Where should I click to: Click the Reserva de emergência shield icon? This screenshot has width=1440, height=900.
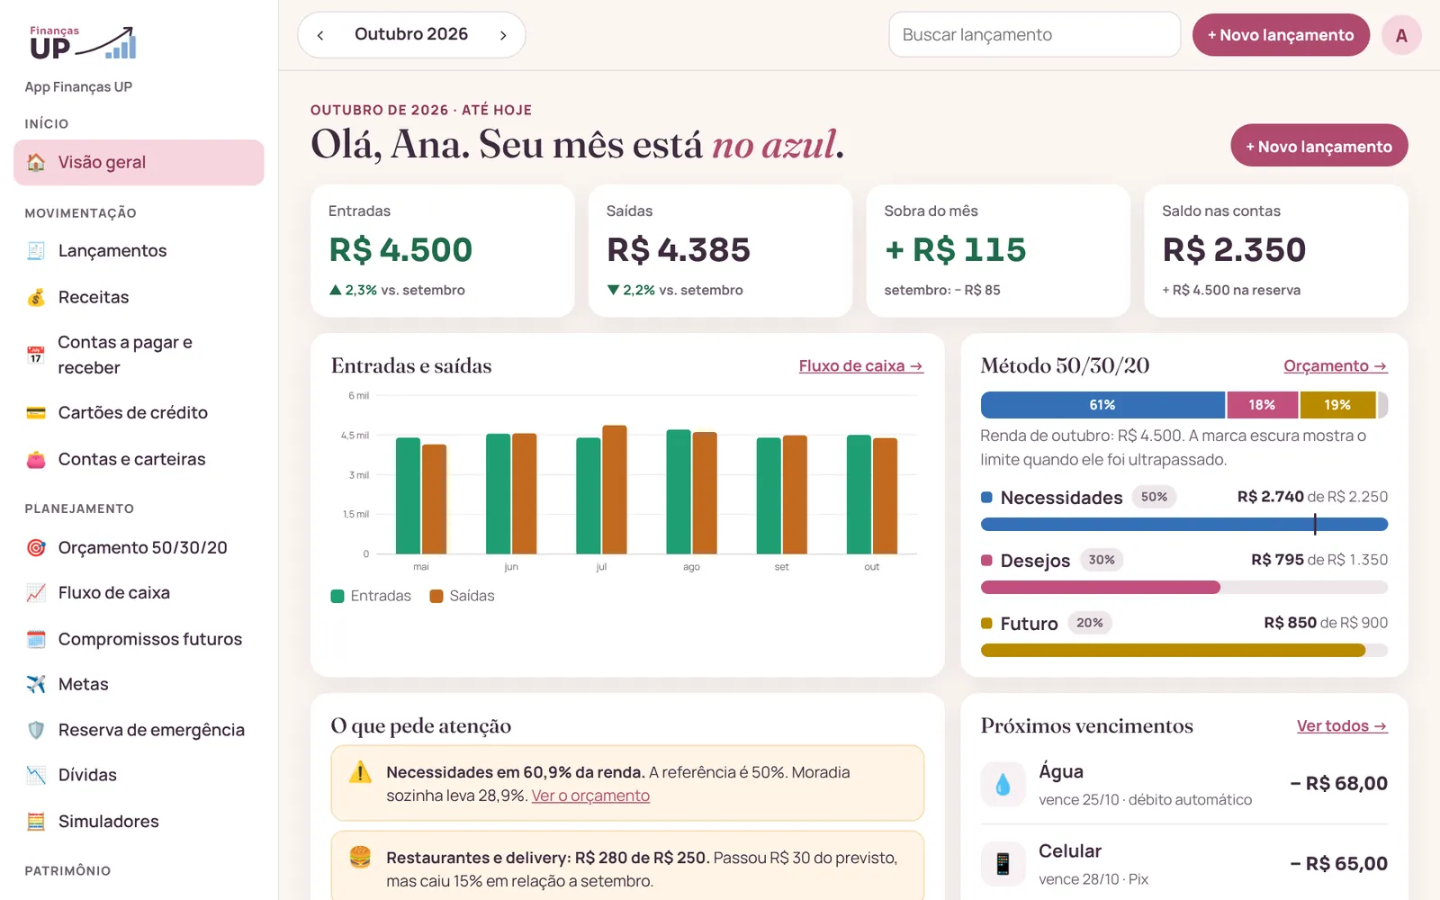click(x=36, y=730)
